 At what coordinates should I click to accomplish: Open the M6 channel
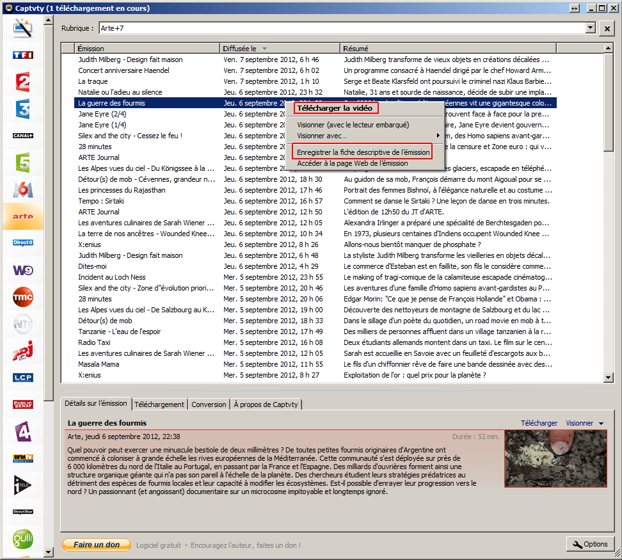(22, 189)
